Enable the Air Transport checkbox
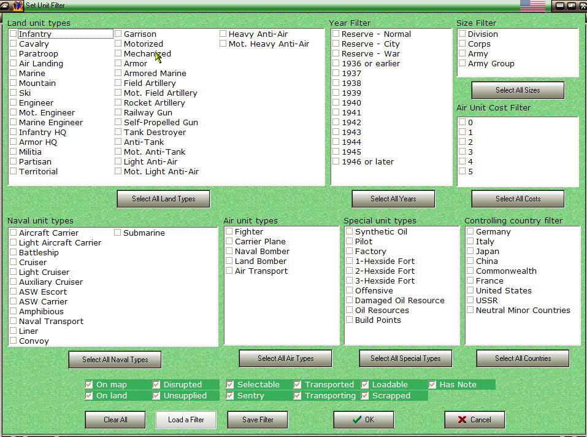The width and height of the screenshot is (587, 437). click(229, 271)
